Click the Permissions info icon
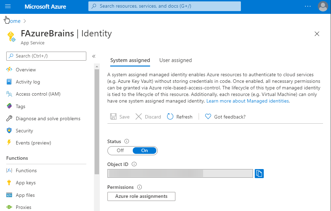The width and height of the screenshot is (331, 211). [x=140, y=187]
